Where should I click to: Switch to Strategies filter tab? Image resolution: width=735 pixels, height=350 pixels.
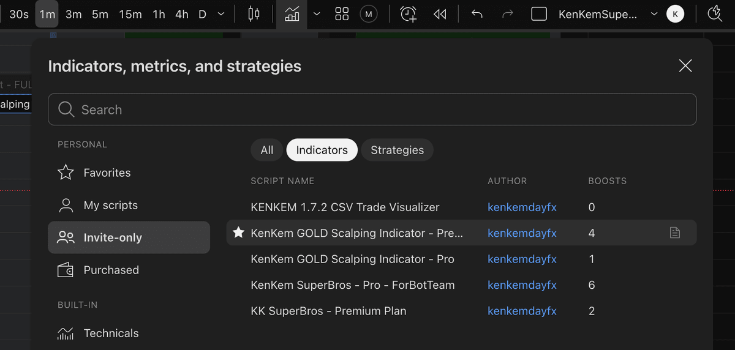(397, 150)
